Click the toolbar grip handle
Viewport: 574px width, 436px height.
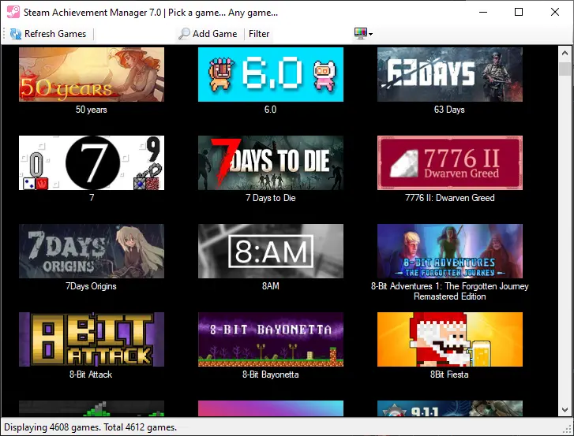tap(4, 34)
